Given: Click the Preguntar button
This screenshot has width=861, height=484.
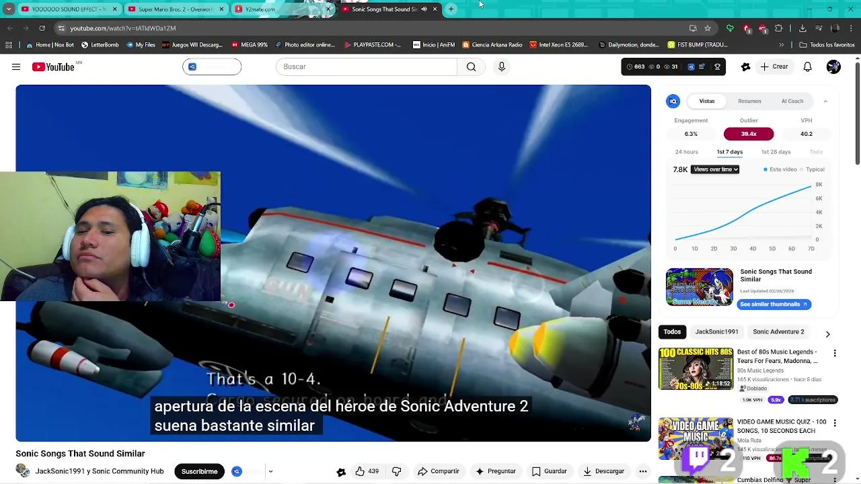Looking at the screenshot, I should (x=495, y=471).
